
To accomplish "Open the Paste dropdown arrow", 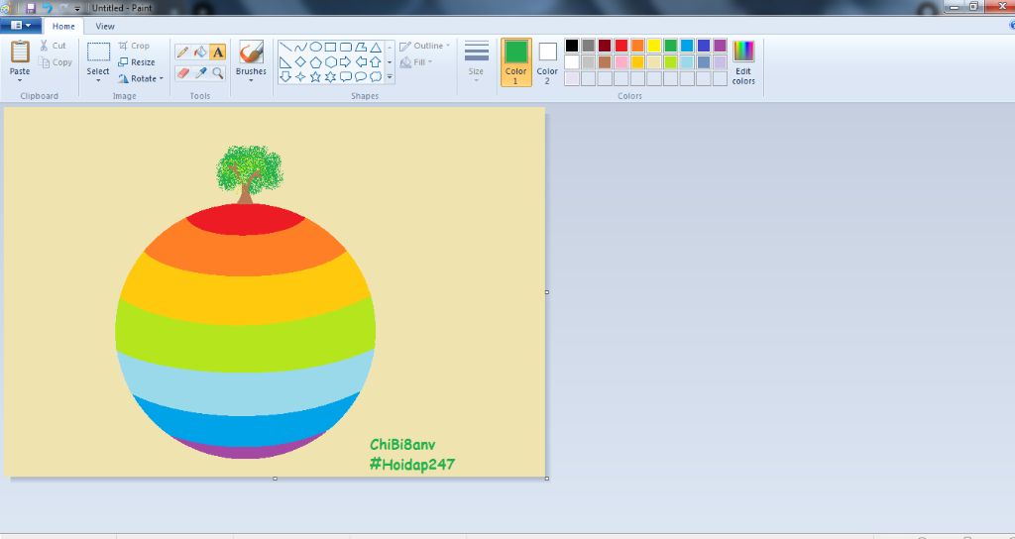I will [20, 81].
